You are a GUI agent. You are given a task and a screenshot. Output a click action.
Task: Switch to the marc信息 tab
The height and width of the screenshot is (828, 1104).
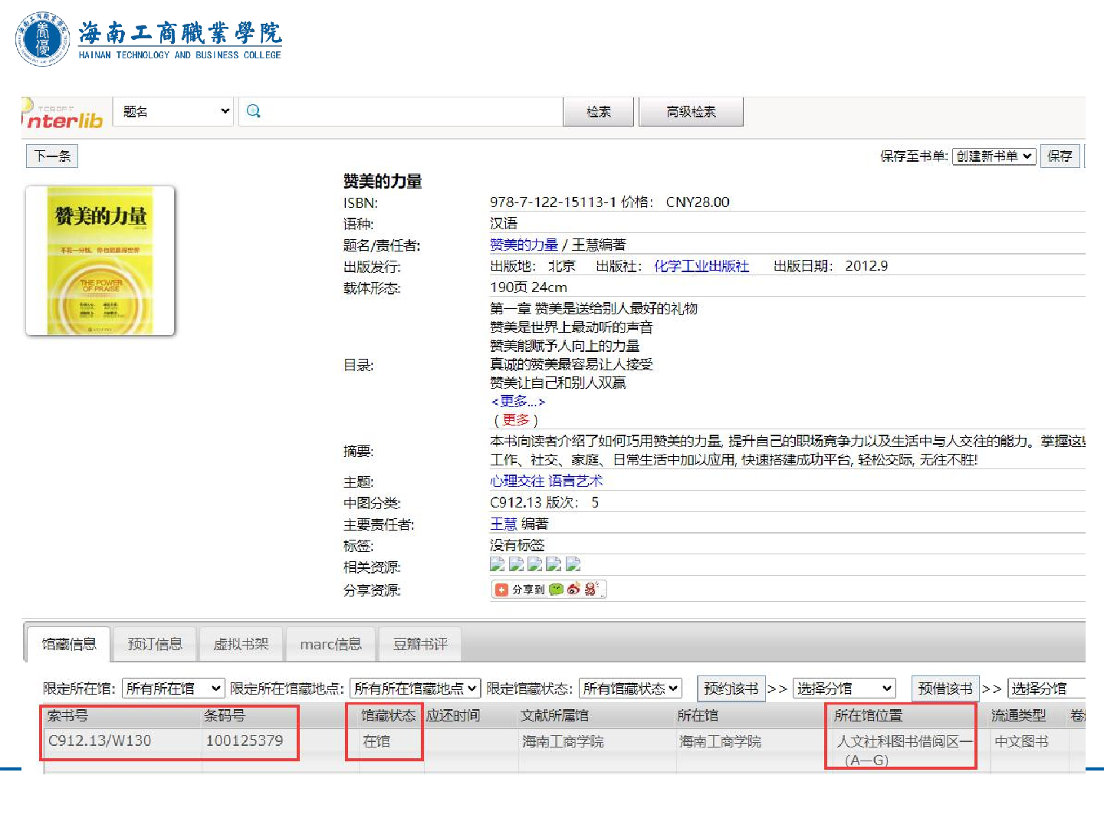(x=330, y=644)
